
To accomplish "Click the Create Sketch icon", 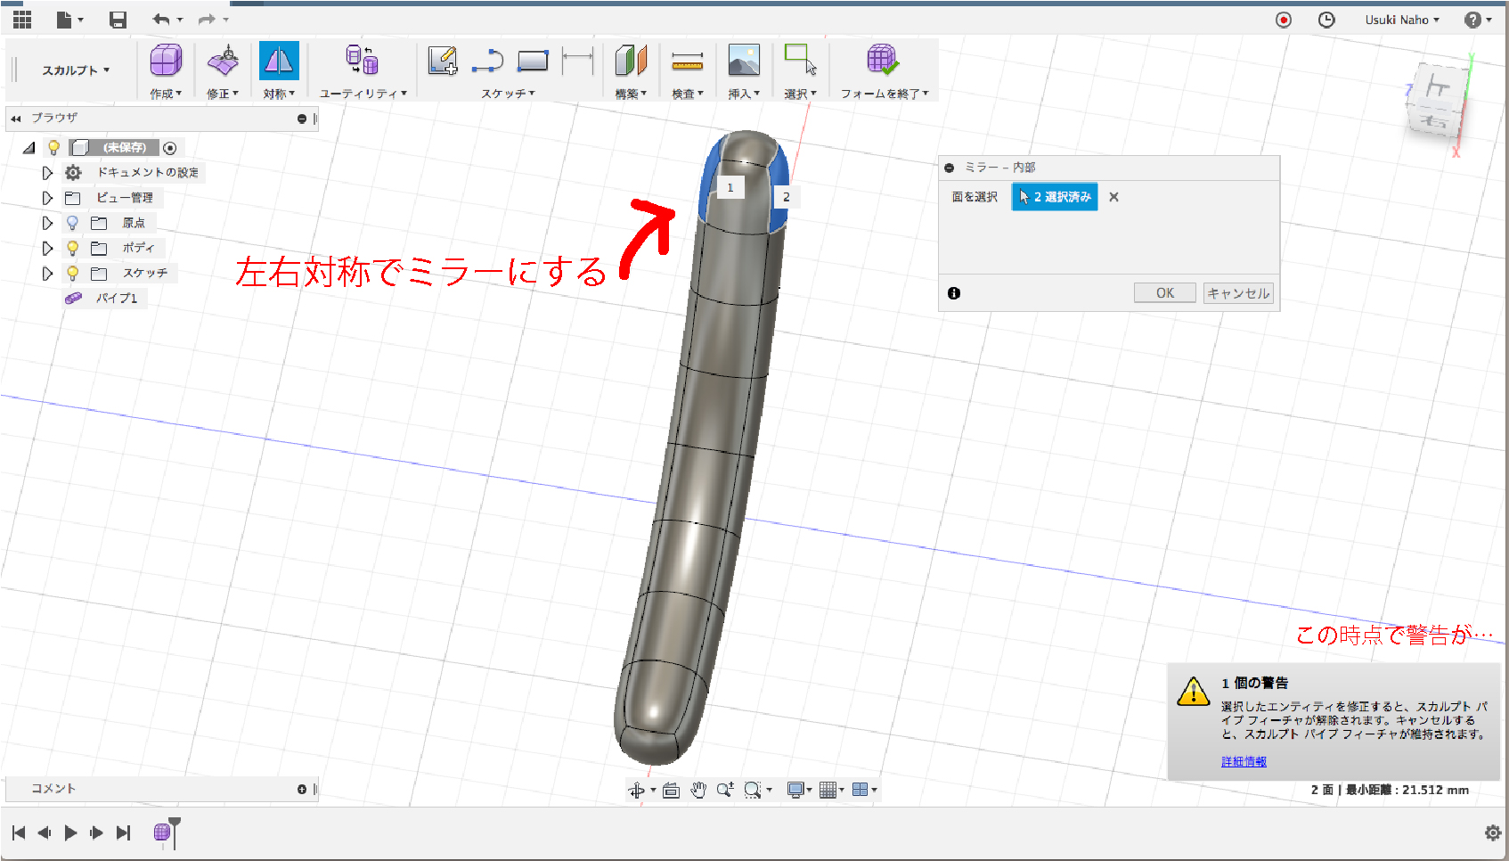I will (442, 61).
